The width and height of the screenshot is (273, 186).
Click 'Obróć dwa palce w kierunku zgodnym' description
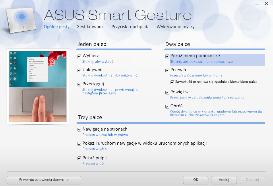[216, 113]
